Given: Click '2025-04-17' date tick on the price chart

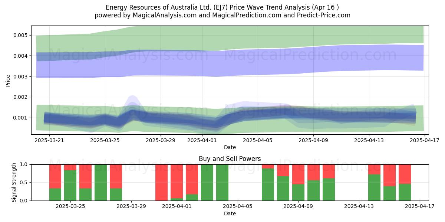Looking at the screenshot, I should 424,141.
